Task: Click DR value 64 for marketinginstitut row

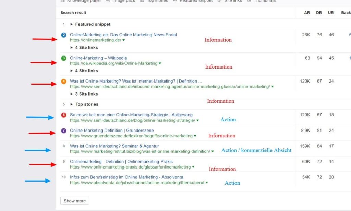Action: 319,146
